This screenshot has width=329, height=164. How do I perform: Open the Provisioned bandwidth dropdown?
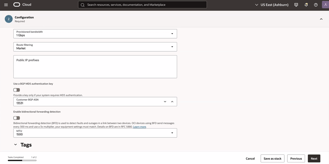(x=95, y=34)
